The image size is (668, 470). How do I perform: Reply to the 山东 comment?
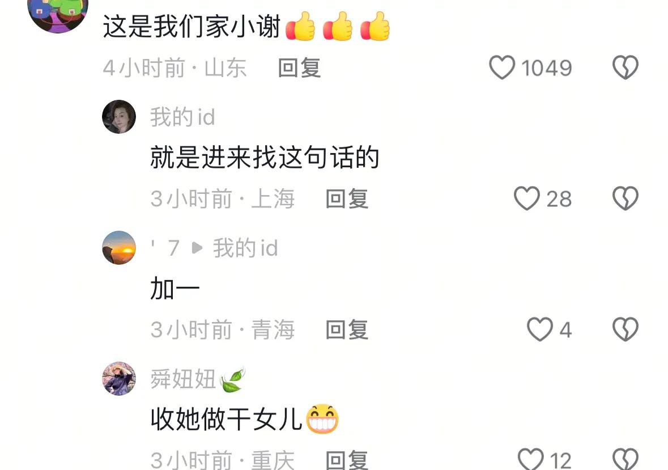tap(299, 68)
